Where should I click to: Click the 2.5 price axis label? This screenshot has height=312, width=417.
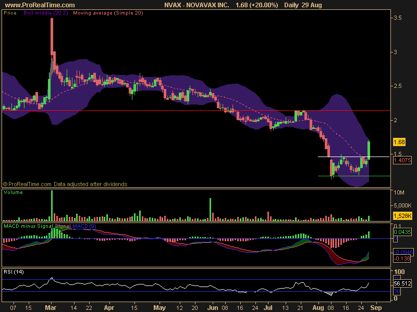coord(398,86)
